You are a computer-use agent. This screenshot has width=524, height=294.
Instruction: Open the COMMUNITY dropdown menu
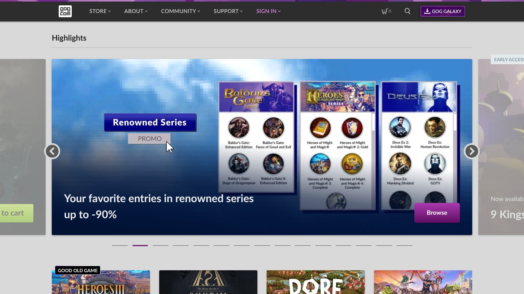coord(180,11)
